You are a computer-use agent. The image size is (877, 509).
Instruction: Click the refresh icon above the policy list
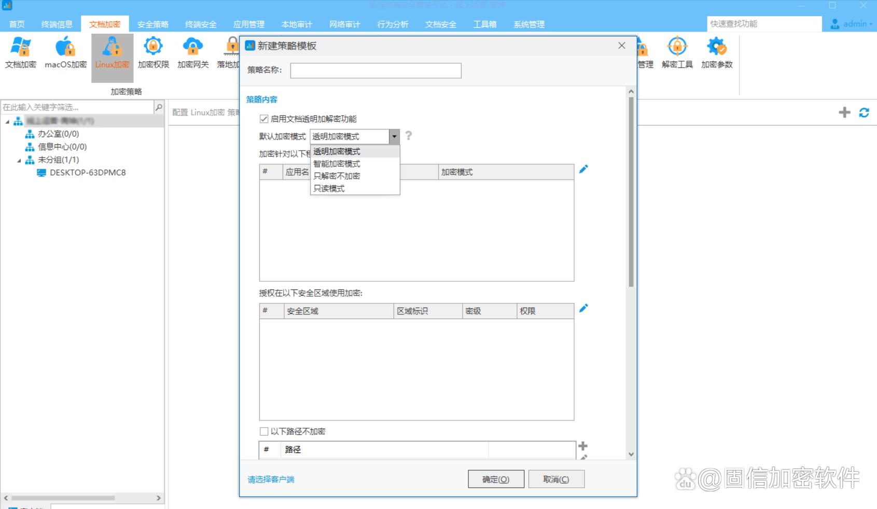tap(864, 112)
